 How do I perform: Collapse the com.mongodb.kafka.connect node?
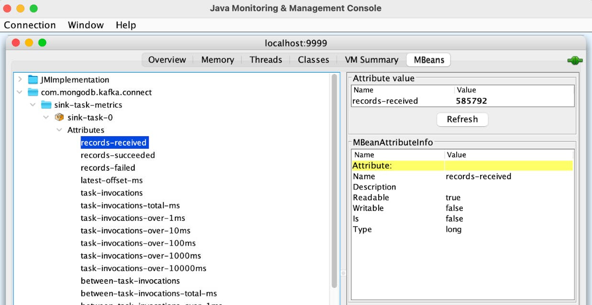20,92
